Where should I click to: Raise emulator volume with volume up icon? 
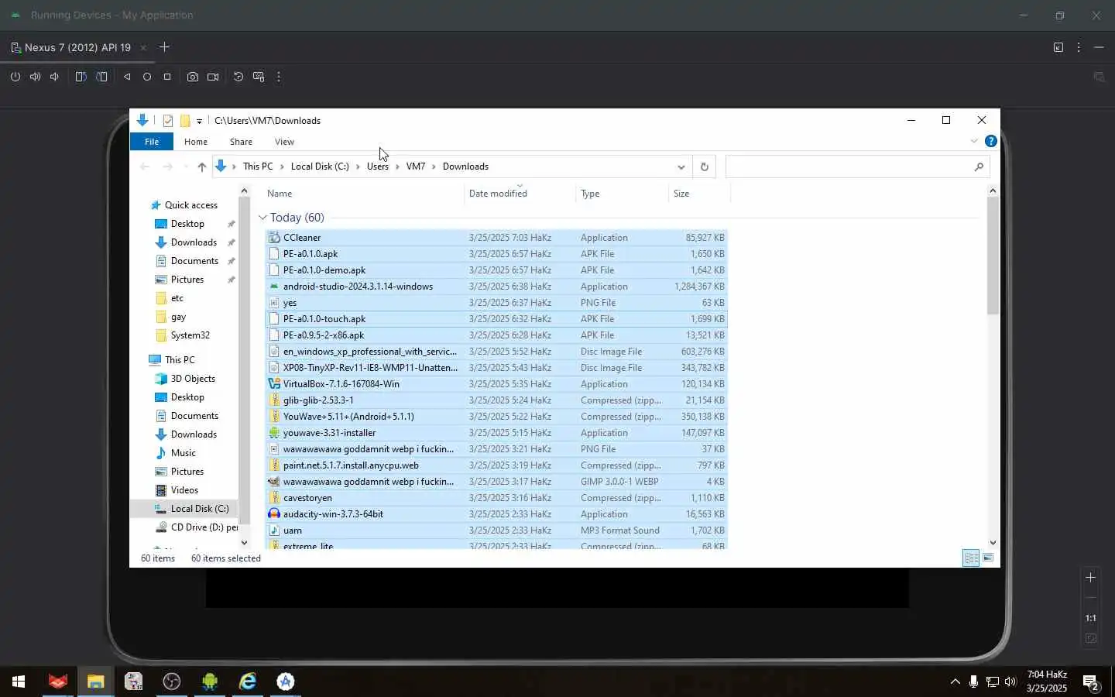[x=35, y=77]
